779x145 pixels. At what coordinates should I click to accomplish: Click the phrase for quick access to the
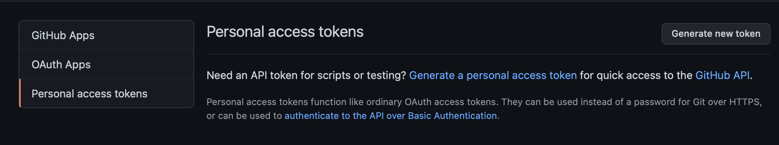(636, 75)
